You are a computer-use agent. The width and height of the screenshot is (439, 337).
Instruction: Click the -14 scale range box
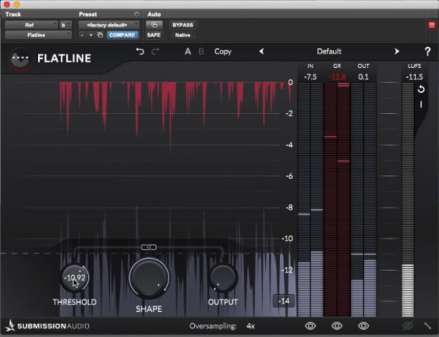click(284, 301)
